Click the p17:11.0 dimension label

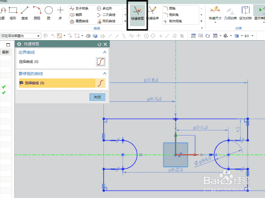point(200,128)
